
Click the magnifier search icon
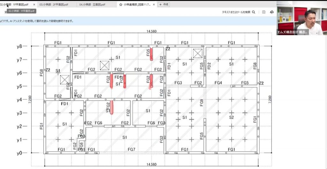[x=254, y=12]
